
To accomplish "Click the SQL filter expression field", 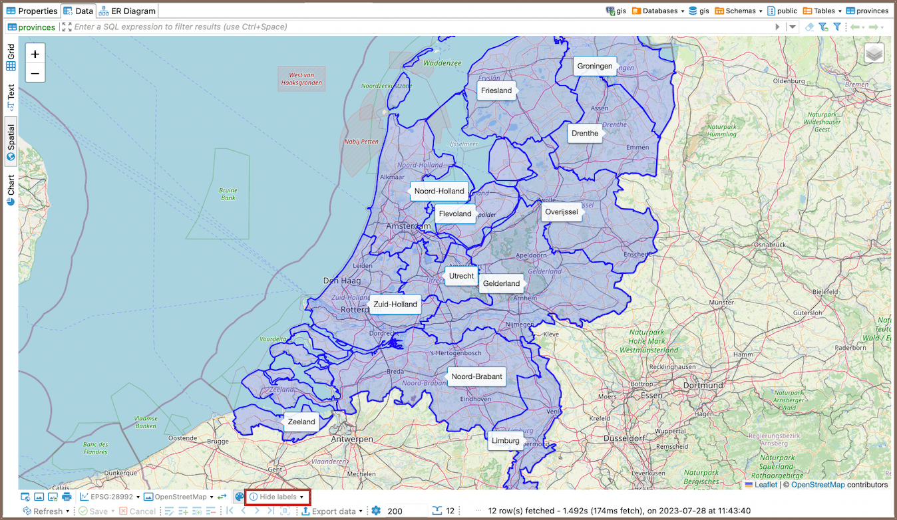I will point(419,27).
